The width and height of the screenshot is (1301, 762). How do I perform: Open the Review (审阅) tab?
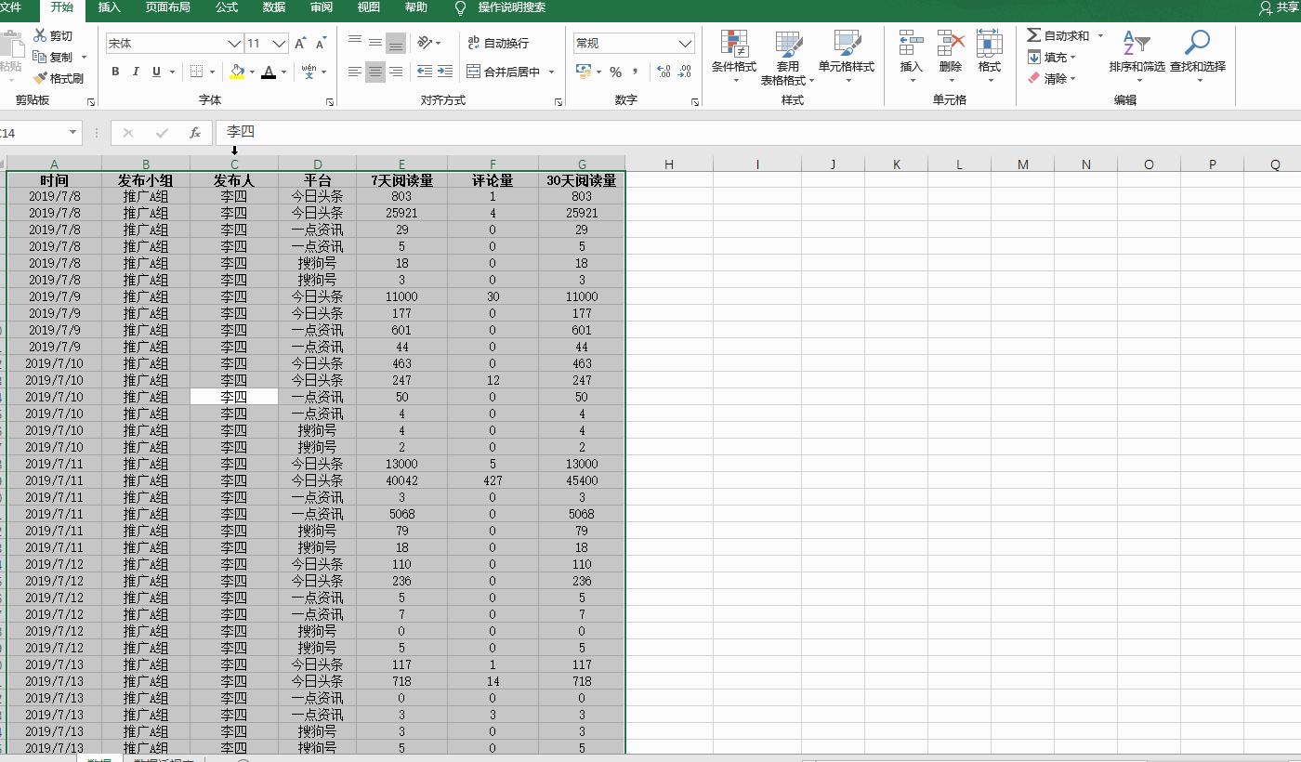[x=322, y=7]
